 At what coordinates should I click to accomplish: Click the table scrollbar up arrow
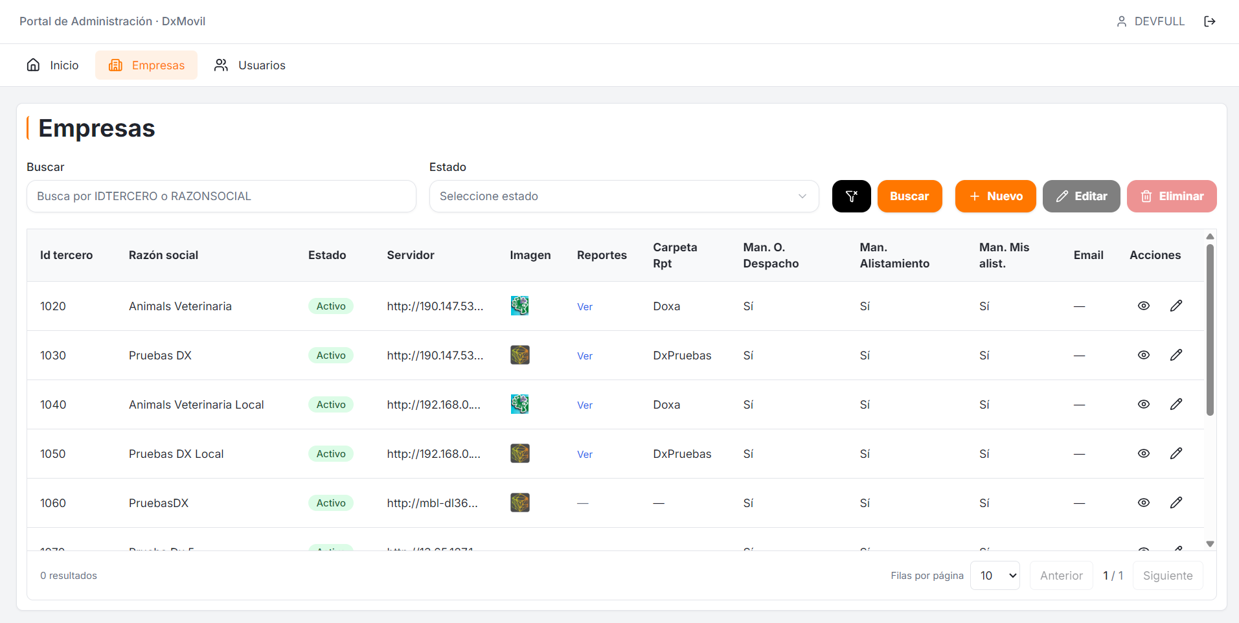pyautogui.click(x=1210, y=236)
